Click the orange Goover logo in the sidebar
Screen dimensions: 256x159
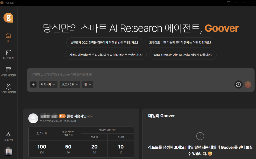pyautogui.click(x=8, y=18)
